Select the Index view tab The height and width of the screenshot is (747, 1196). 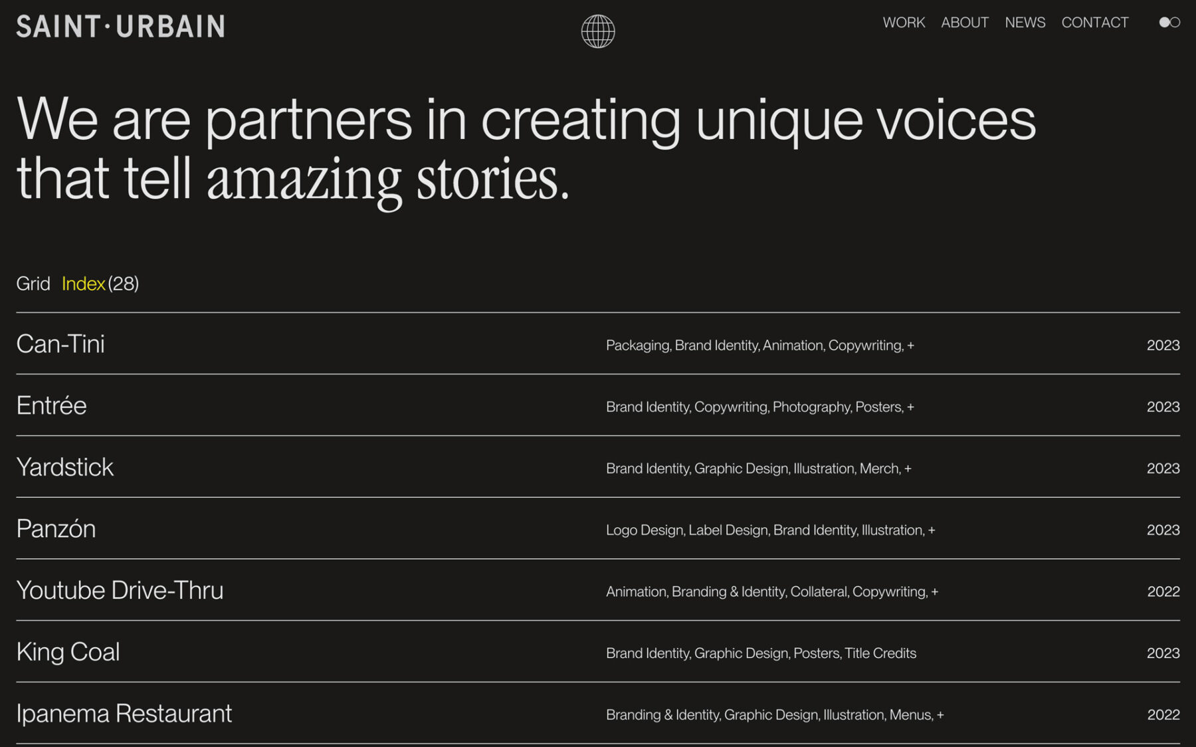click(x=83, y=284)
